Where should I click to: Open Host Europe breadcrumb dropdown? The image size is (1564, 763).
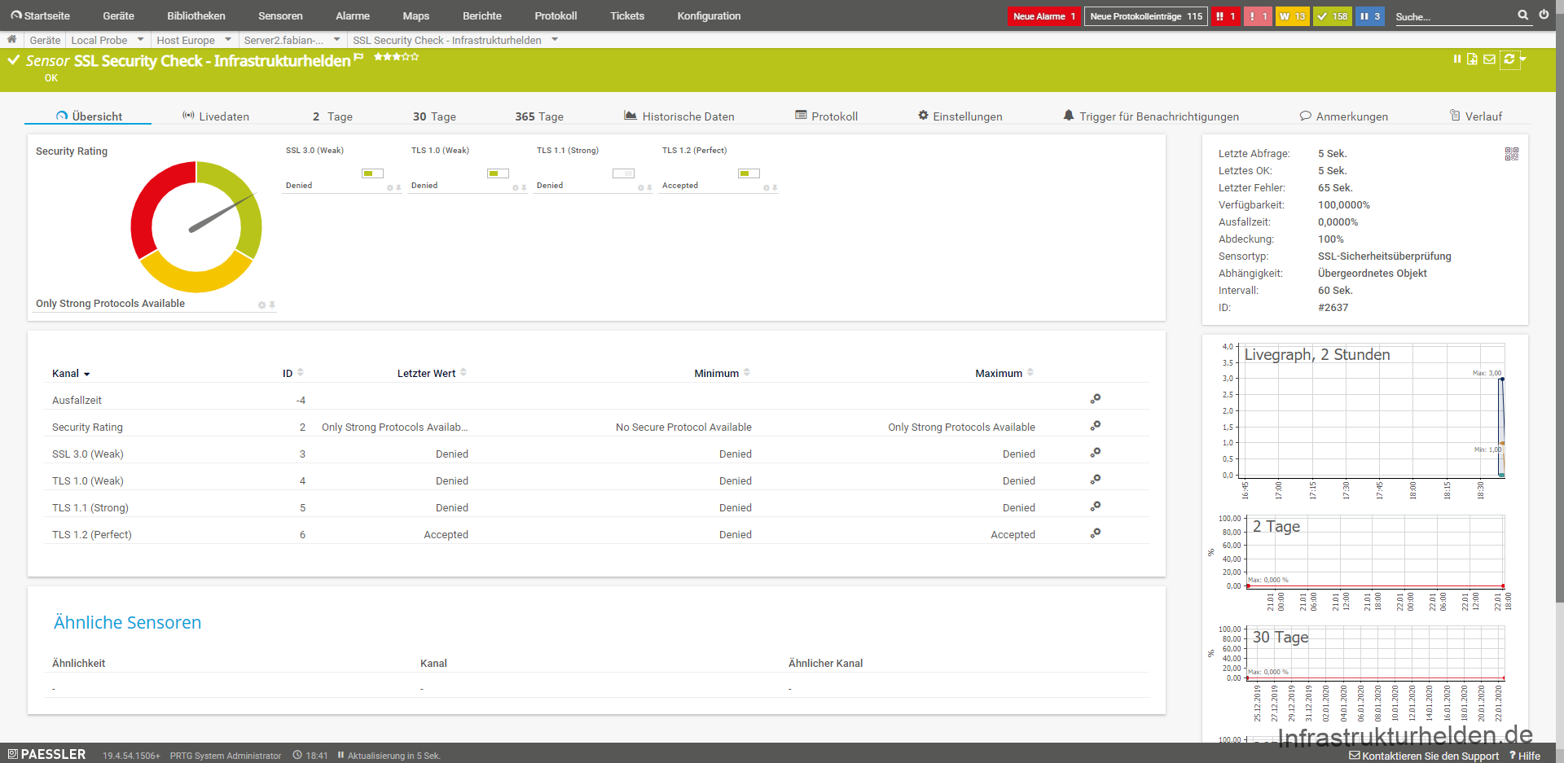coord(228,39)
